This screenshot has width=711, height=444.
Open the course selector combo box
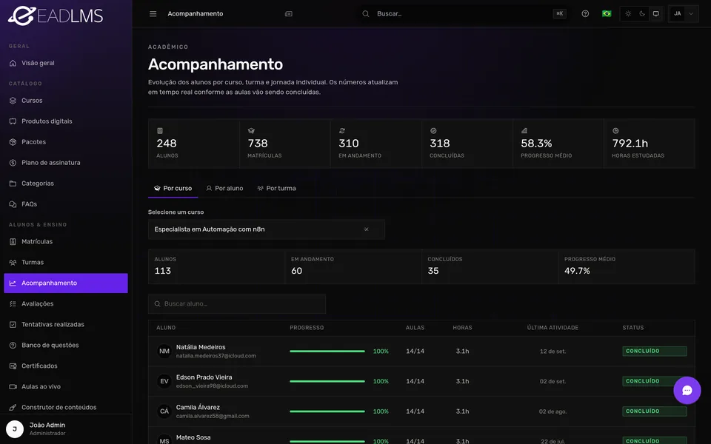click(266, 229)
